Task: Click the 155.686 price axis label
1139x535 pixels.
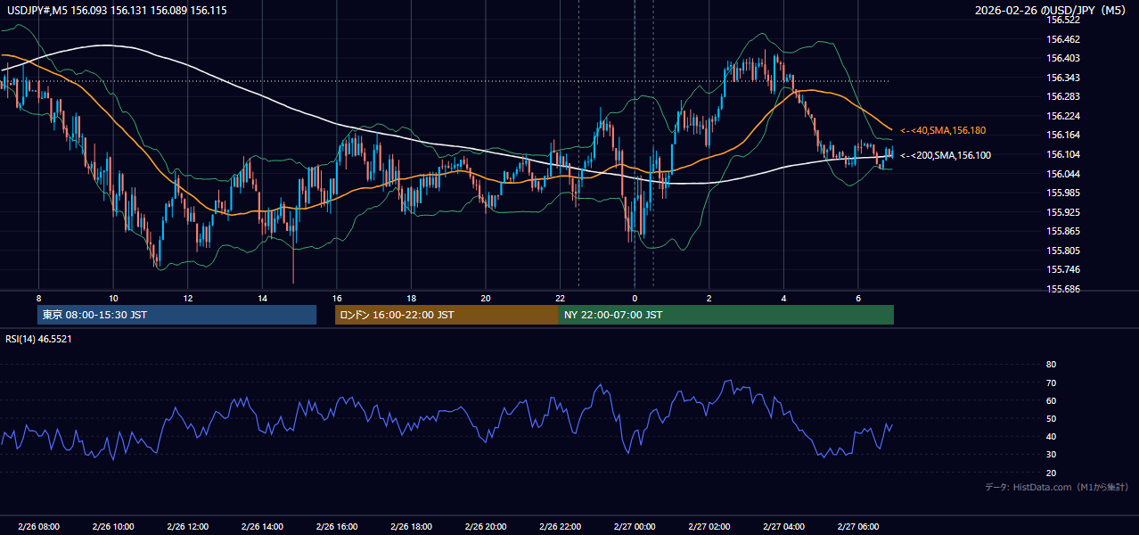Action: click(x=1062, y=289)
